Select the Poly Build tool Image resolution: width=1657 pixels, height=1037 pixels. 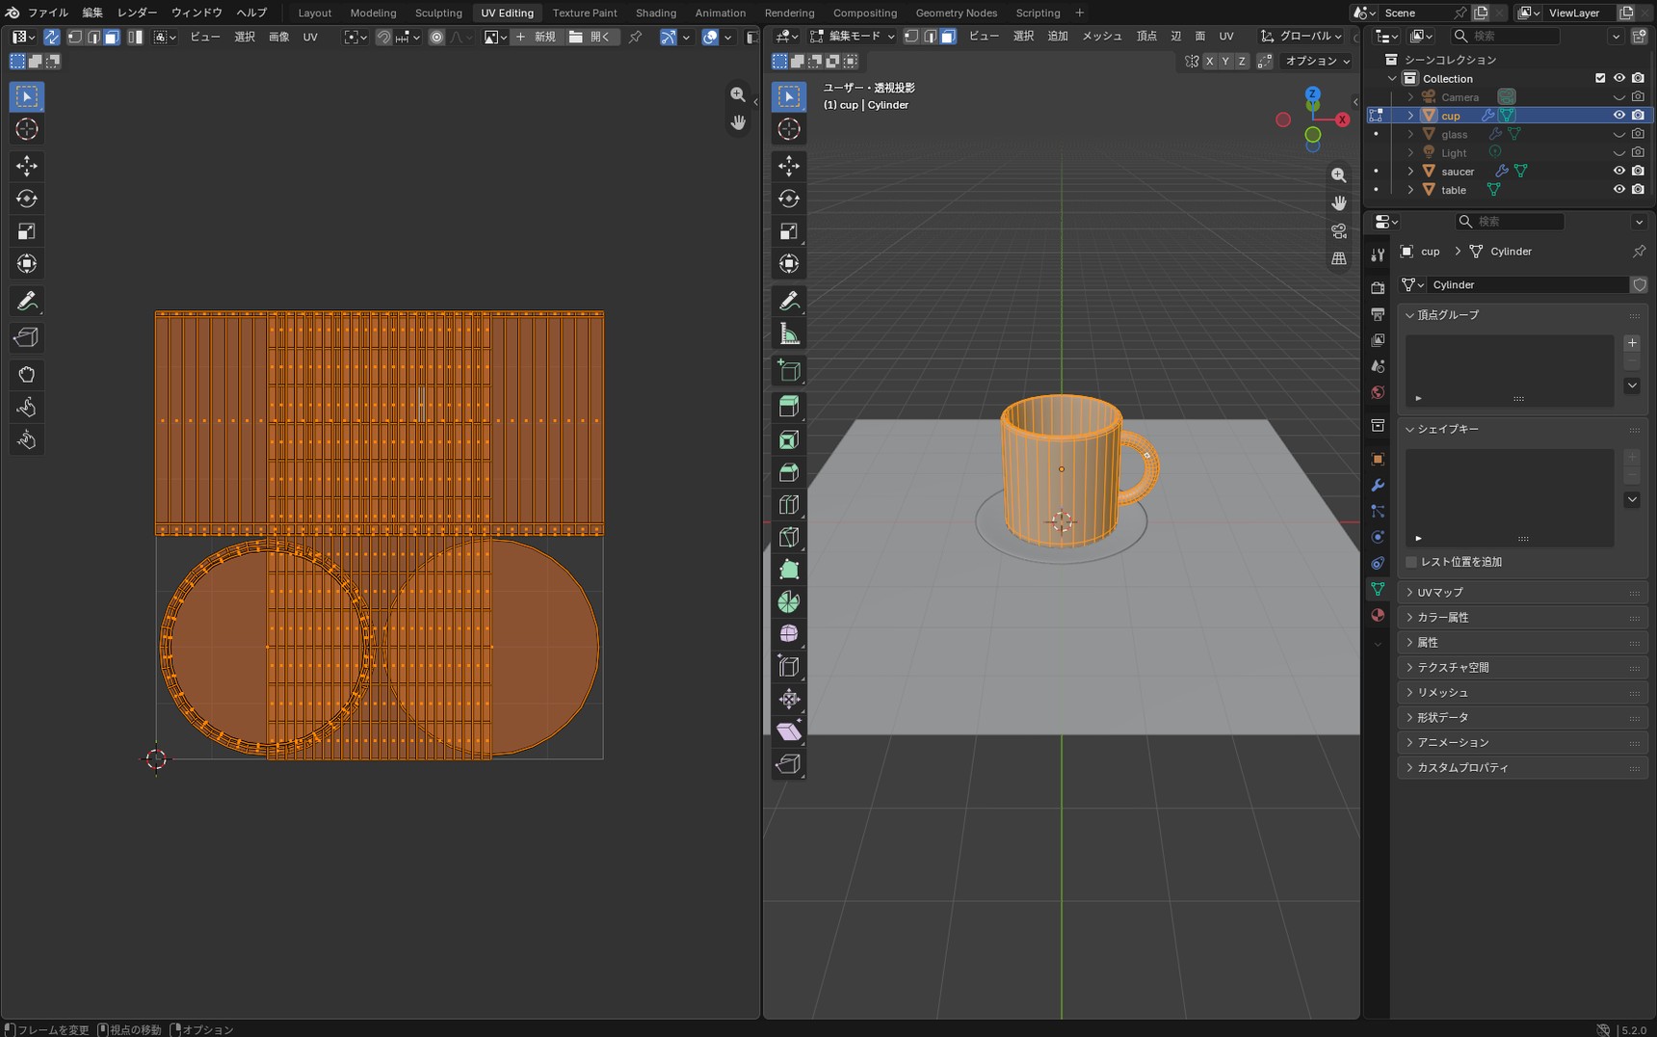pyautogui.click(x=789, y=570)
